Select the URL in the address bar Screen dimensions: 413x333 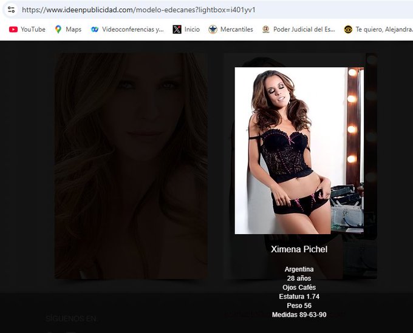(x=138, y=10)
